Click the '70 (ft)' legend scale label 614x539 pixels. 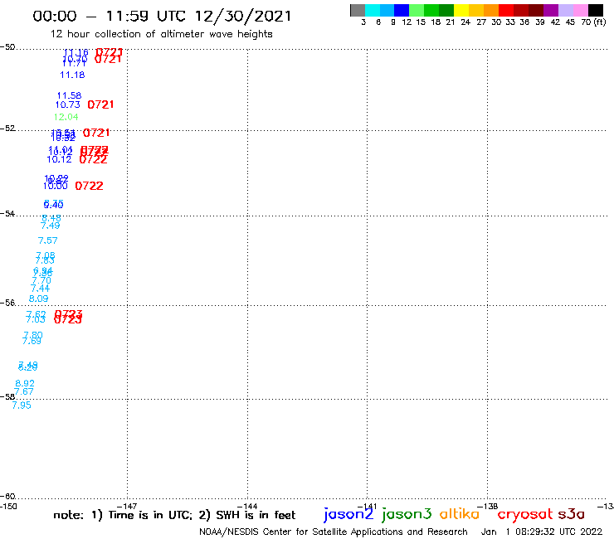coord(593,22)
